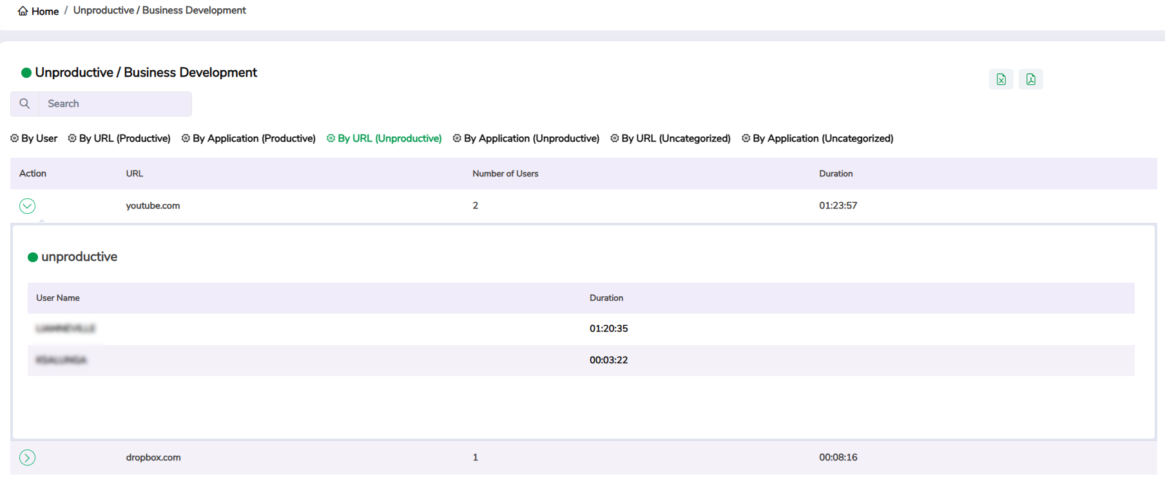Switch to By URL (Productive) tab
Image resolution: width=1165 pixels, height=483 pixels.
(124, 138)
